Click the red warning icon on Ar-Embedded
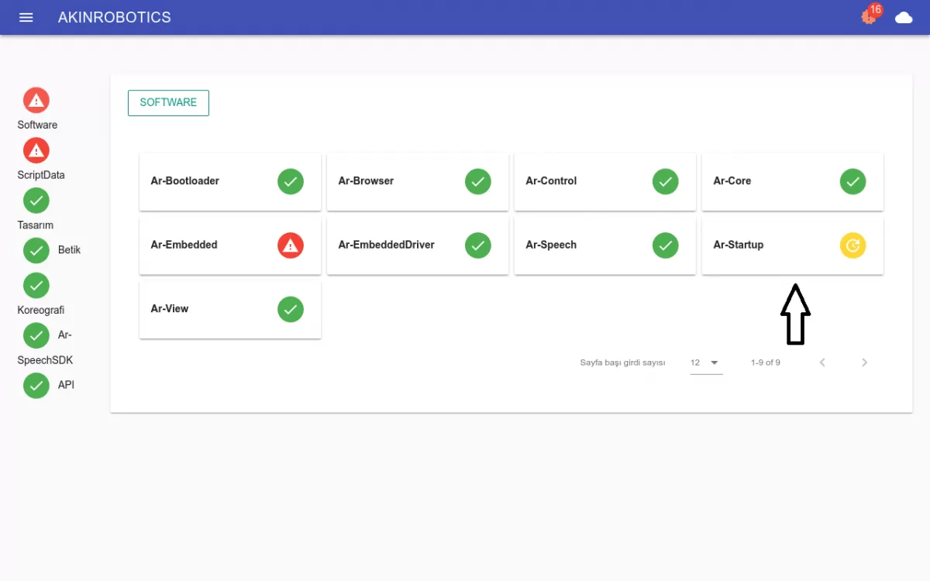The width and height of the screenshot is (930, 581). coord(291,246)
